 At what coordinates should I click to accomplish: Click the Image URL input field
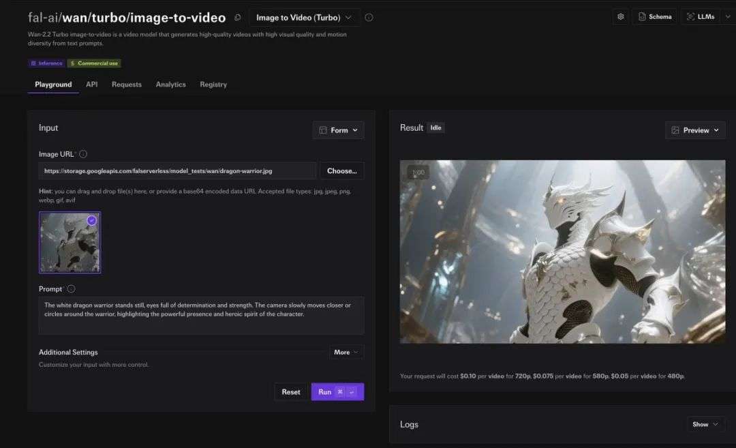click(x=177, y=171)
